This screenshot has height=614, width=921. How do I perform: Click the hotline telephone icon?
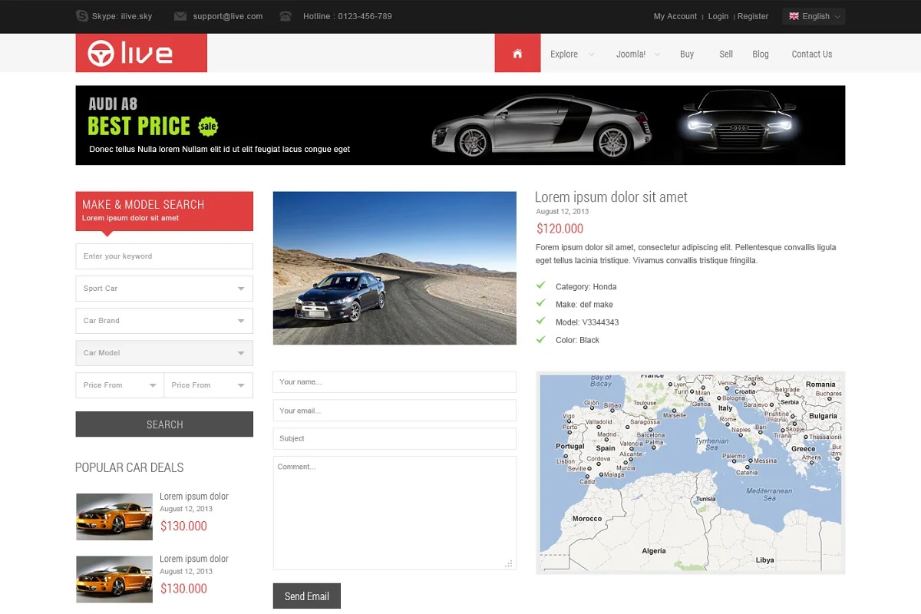286,16
